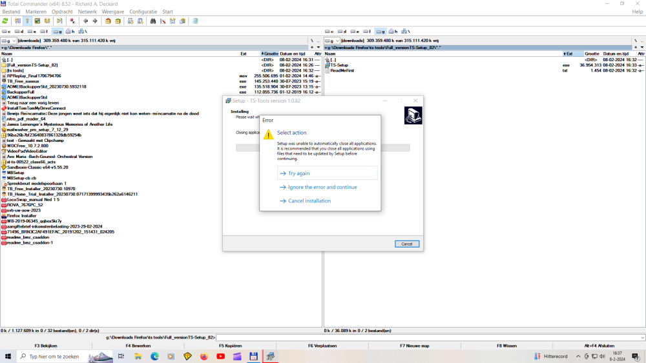The height and width of the screenshot is (363, 646).
Task: Open file search with the binoculars icon
Action: click(x=153, y=21)
